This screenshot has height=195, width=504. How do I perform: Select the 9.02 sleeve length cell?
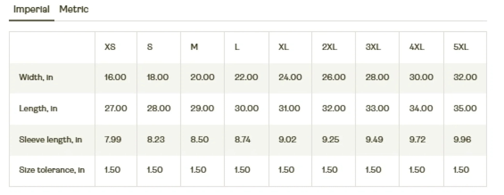pyautogui.click(x=287, y=140)
